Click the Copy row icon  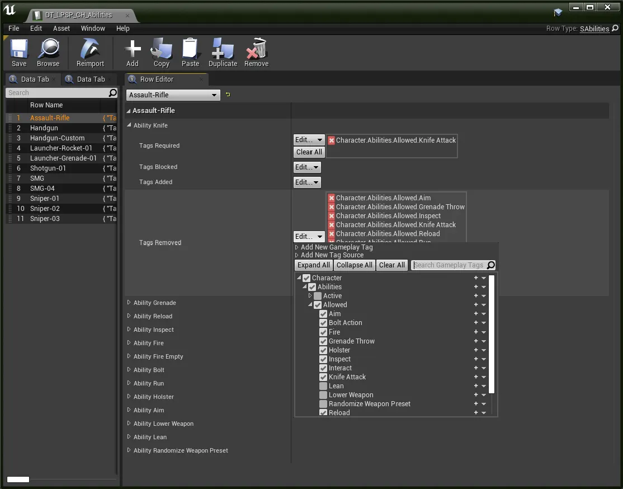click(162, 50)
